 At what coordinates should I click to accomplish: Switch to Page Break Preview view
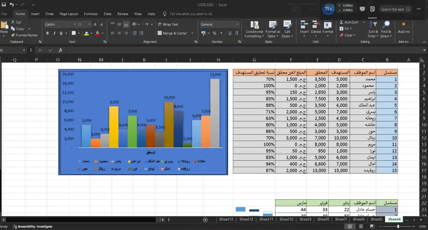(372, 227)
